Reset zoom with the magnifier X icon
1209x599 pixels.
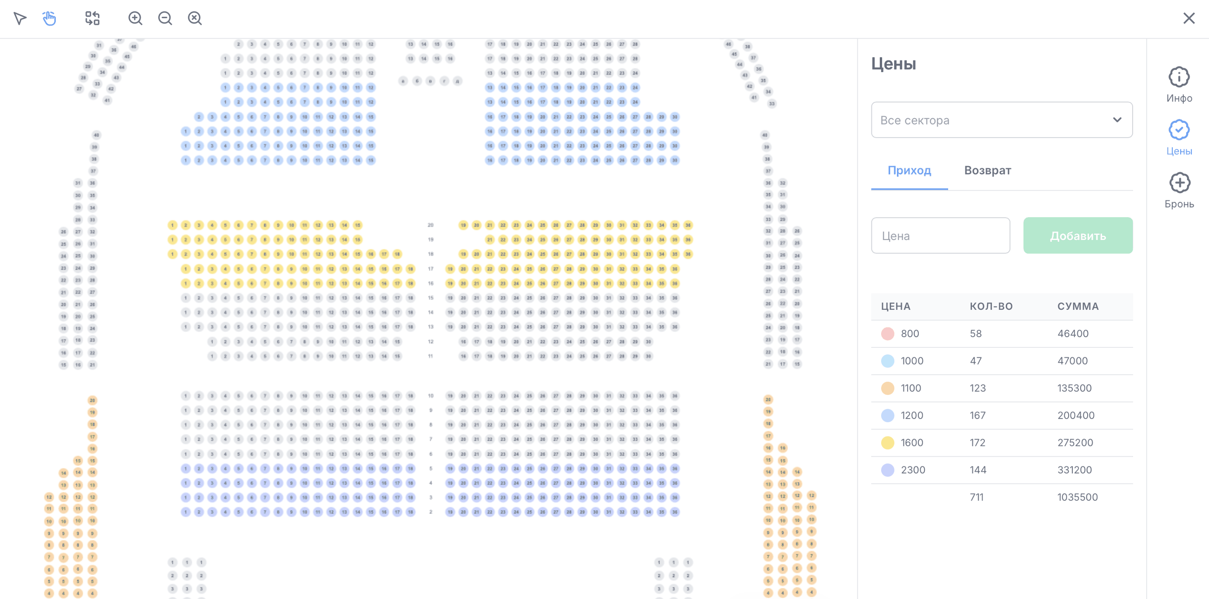[195, 18]
